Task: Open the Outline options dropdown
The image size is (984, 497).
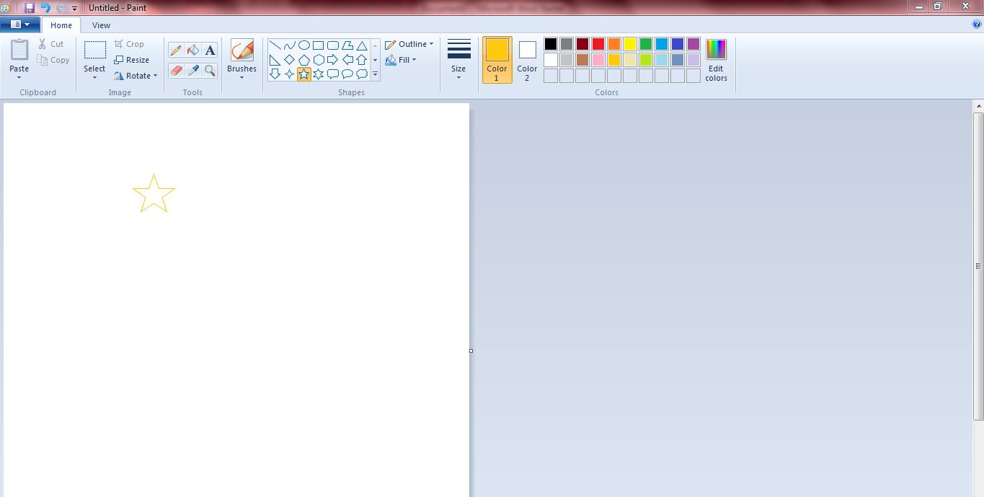Action: pyautogui.click(x=409, y=43)
